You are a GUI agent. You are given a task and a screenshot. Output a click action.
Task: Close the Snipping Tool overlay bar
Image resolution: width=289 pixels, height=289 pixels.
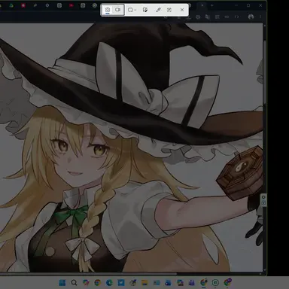(182, 10)
